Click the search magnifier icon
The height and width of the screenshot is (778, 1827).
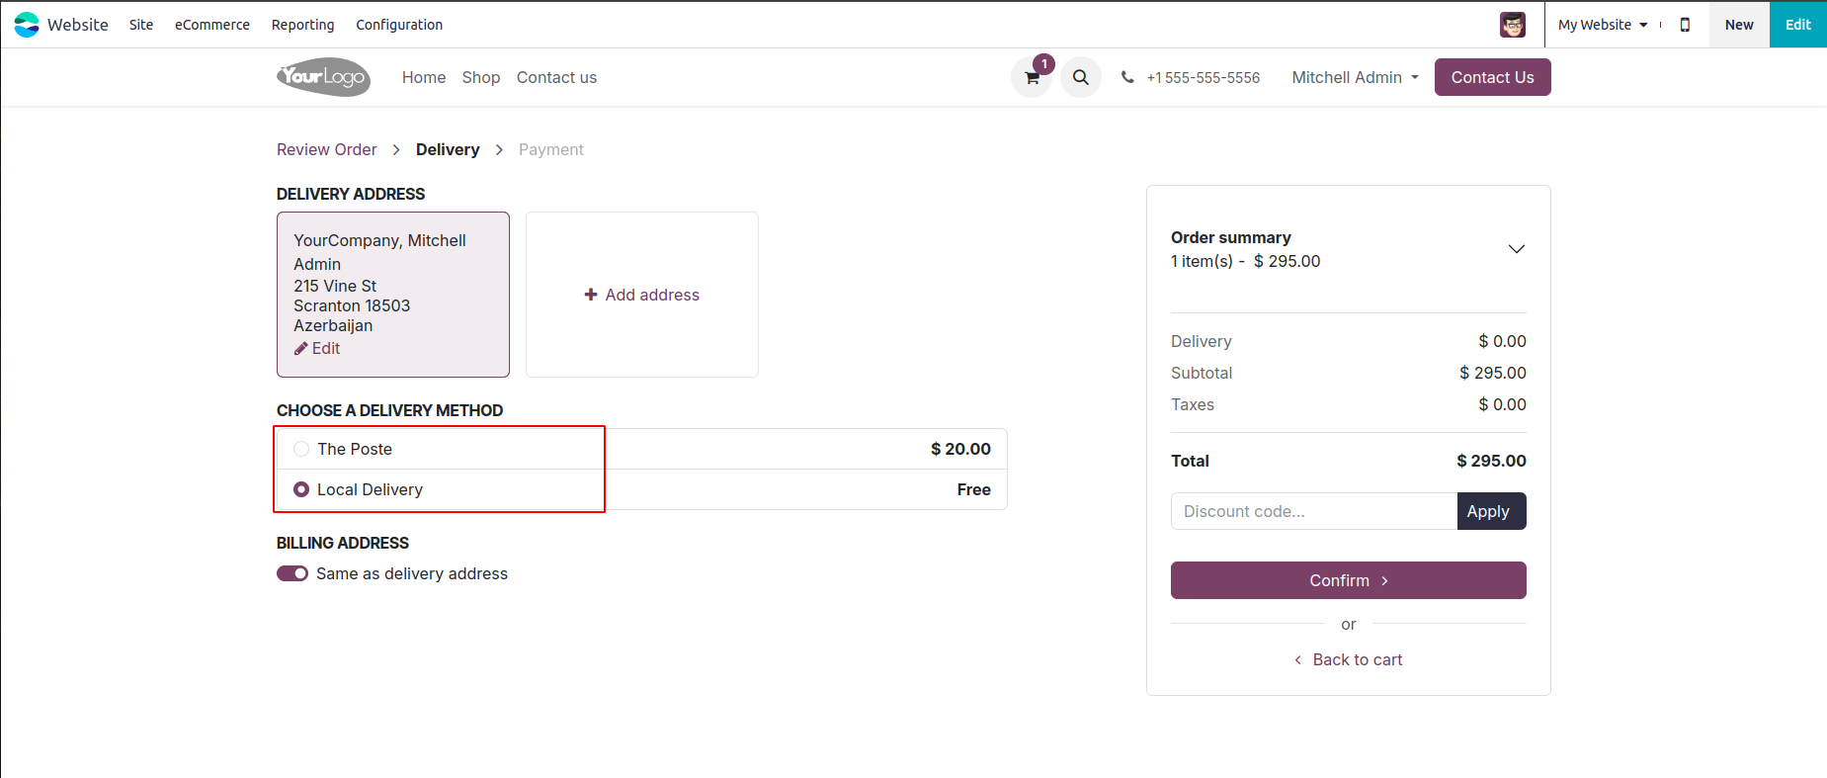tap(1081, 77)
